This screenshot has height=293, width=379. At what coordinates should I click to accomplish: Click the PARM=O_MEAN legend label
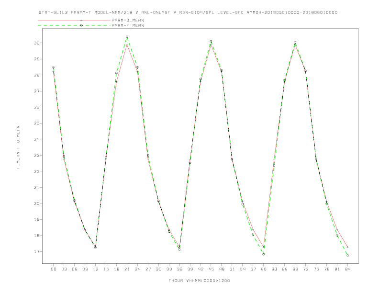128,20
